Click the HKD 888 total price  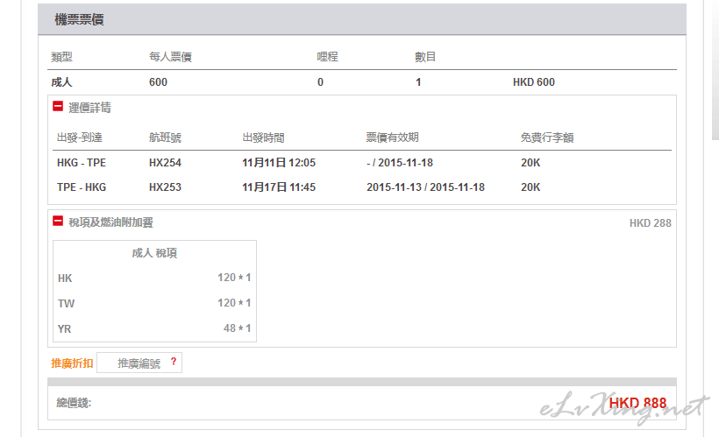point(637,403)
